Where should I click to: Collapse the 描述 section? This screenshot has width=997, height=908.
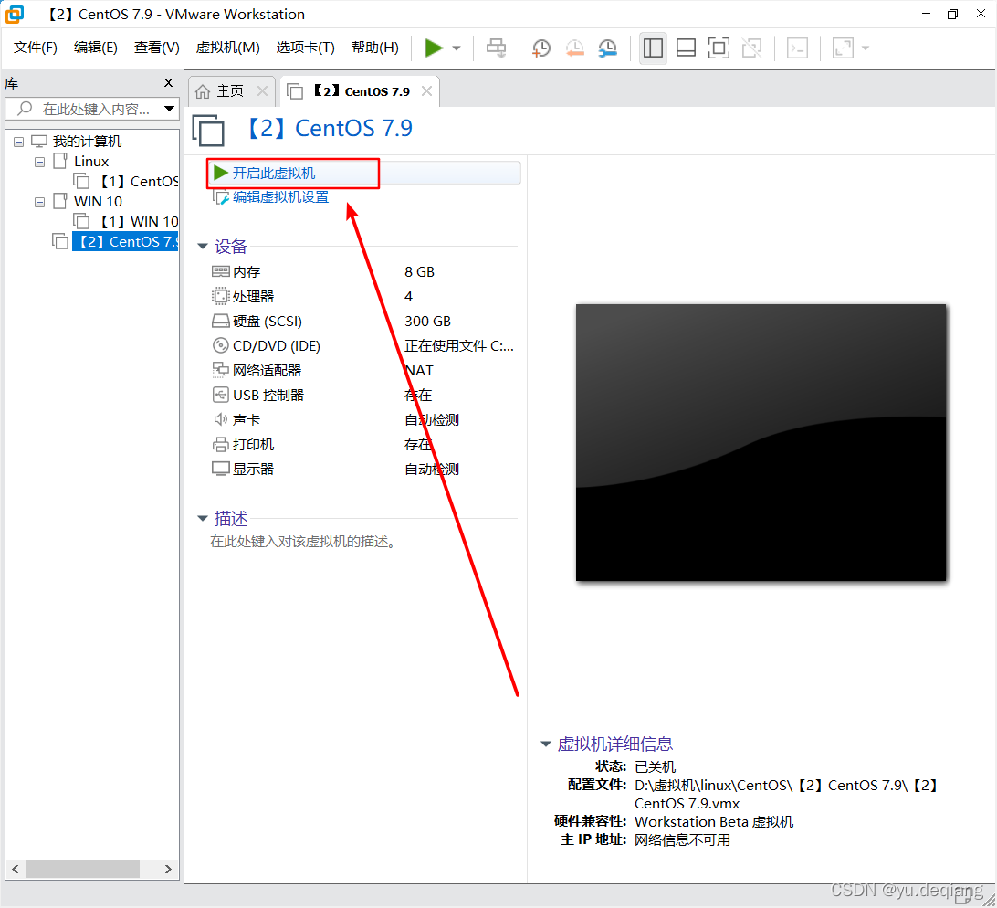pos(203,519)
